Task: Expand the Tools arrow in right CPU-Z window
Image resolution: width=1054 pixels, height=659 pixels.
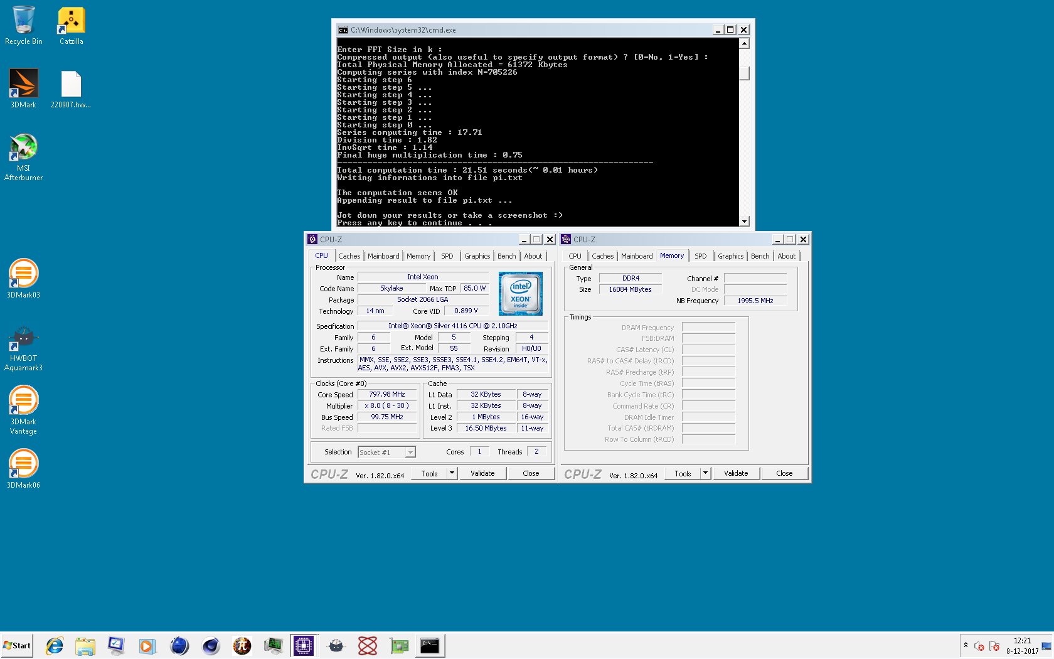Action: pyautogui.click(x=706, y=473)
